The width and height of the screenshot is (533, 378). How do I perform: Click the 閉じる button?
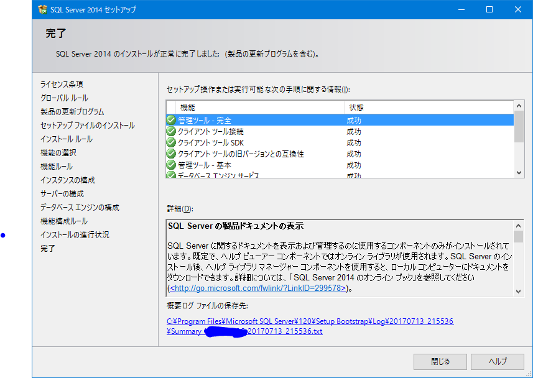(440, 362)
